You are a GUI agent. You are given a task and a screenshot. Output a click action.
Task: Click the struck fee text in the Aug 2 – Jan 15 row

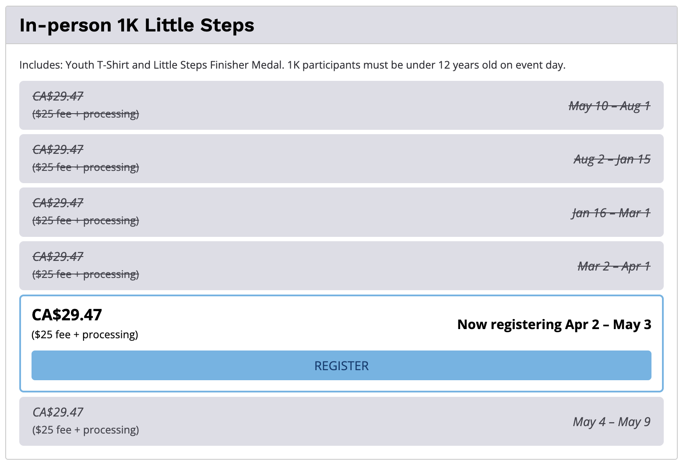(85, 167)
